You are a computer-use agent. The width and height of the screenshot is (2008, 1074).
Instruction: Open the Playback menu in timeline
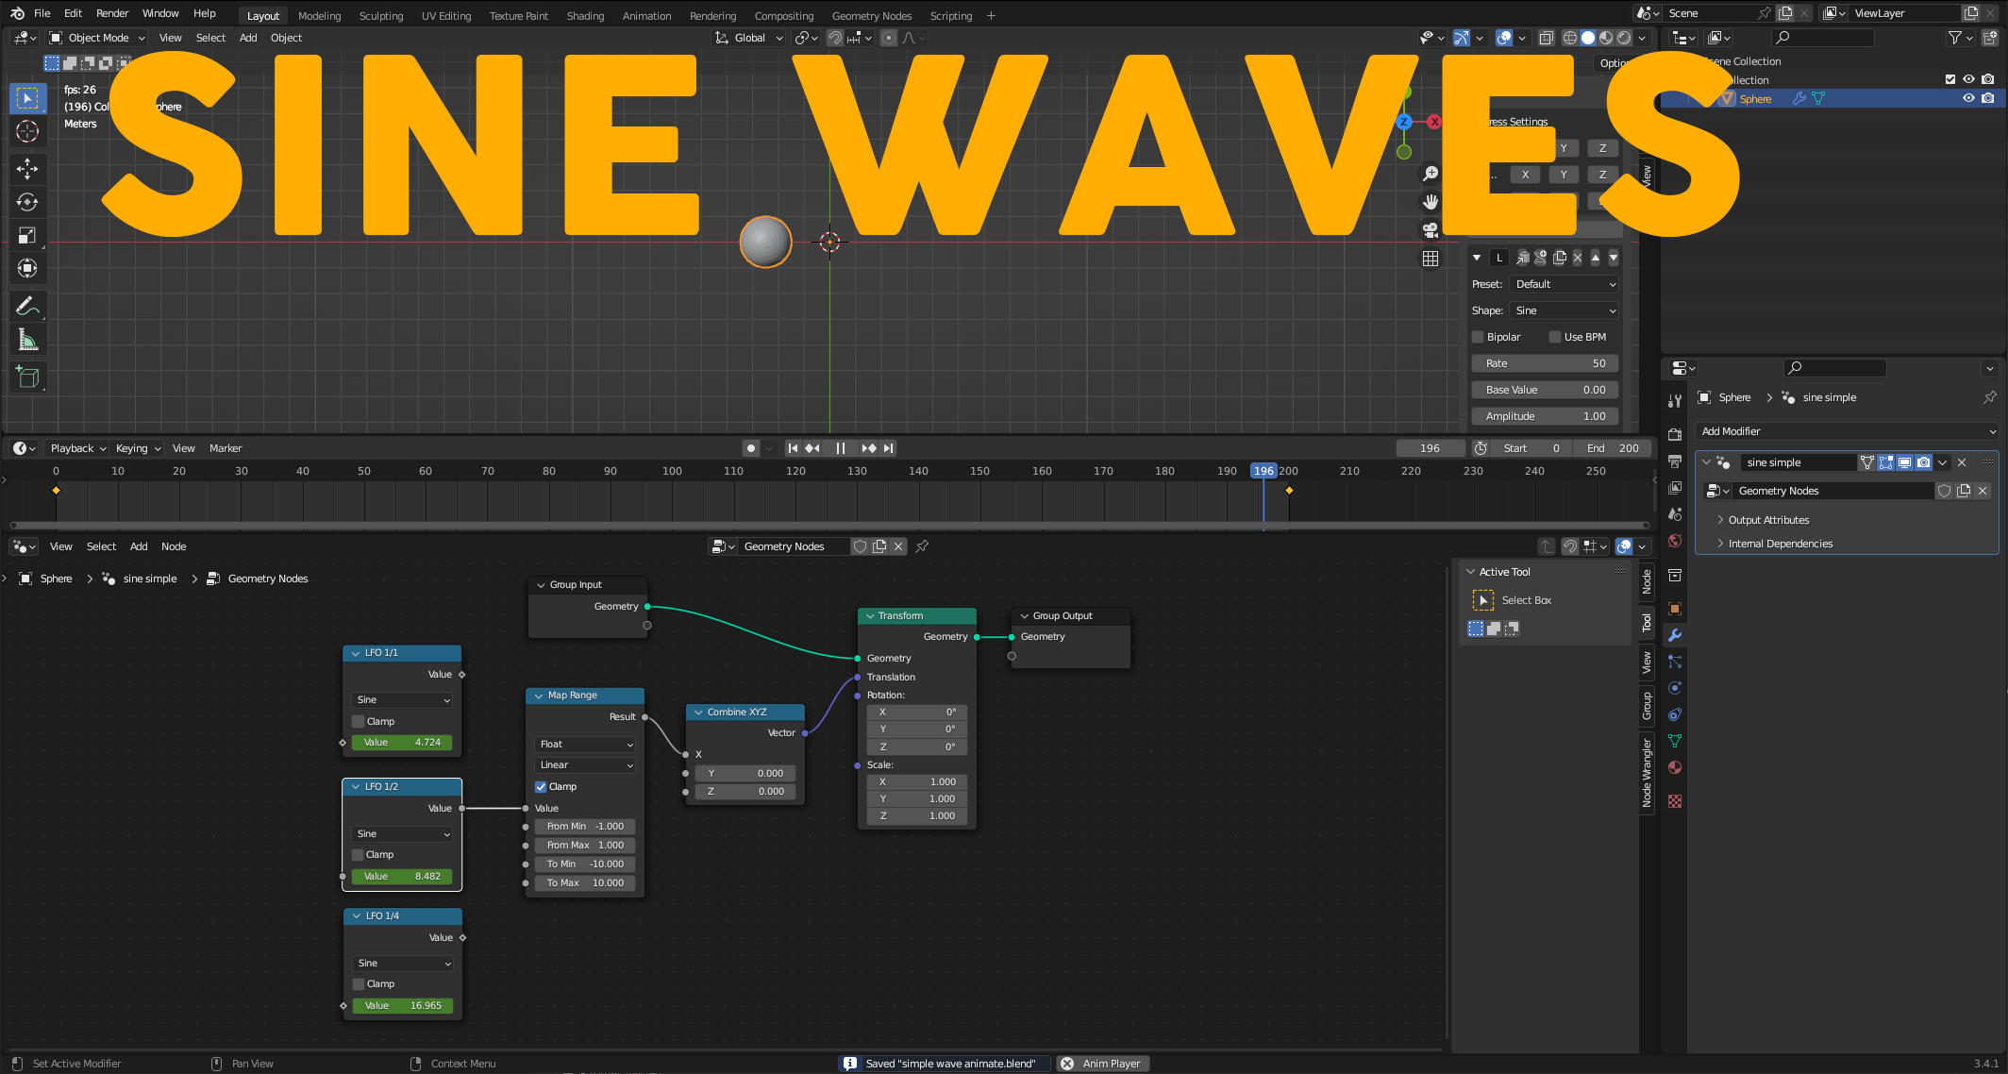click(x=77, y=448)
